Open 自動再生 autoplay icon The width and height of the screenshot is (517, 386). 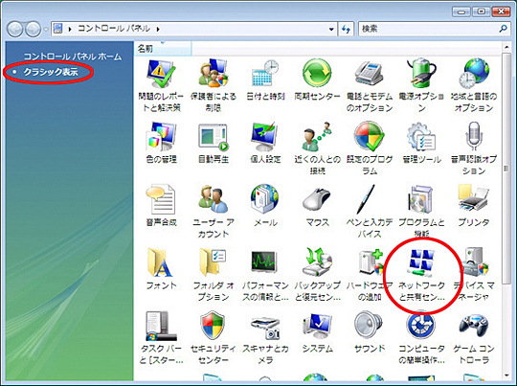tap(213, 137)
